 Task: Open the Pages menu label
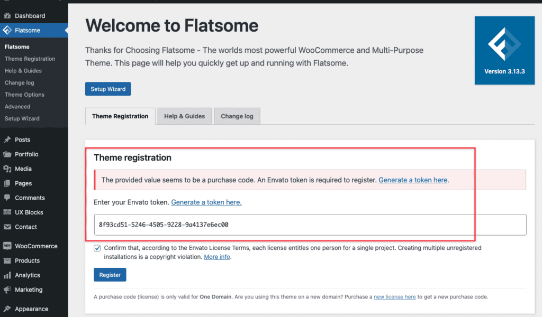(x=23, y=183)
